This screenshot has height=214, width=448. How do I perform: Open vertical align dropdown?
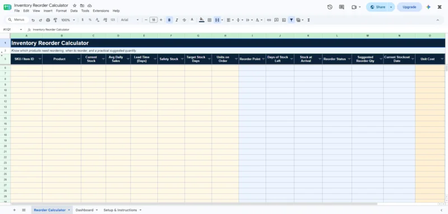coord(240,20)
